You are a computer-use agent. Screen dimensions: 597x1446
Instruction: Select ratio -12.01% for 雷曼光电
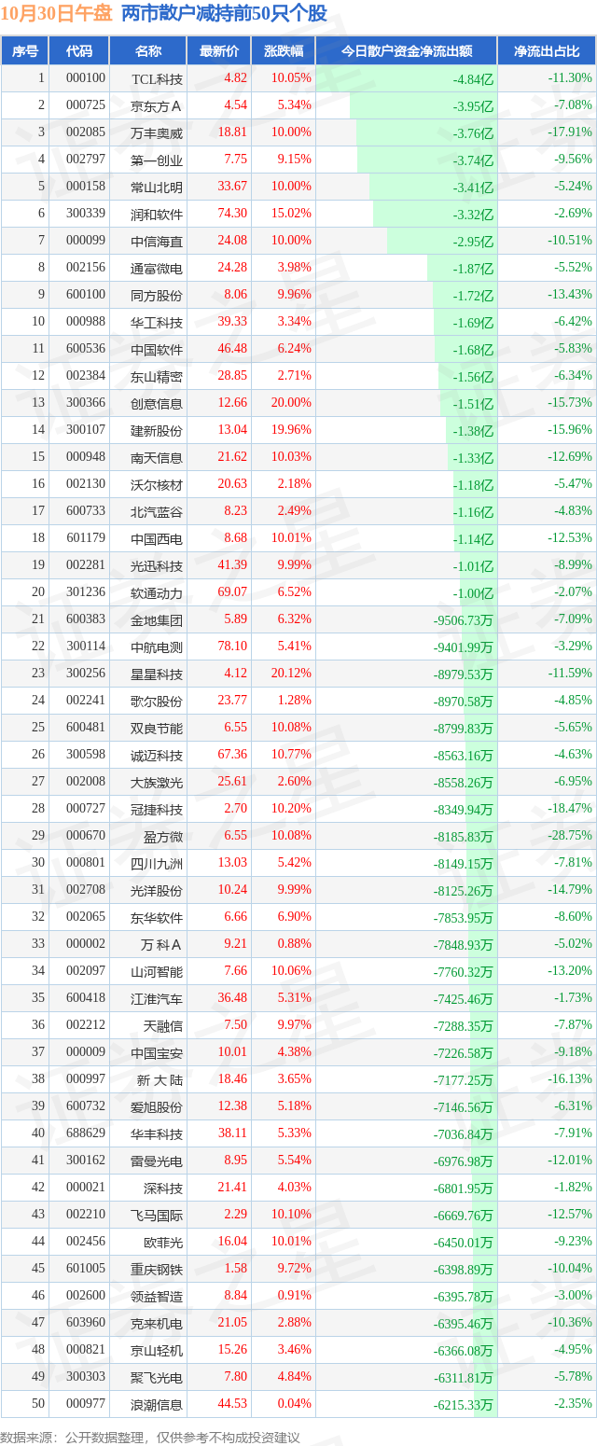click(x=570, y=1161)
